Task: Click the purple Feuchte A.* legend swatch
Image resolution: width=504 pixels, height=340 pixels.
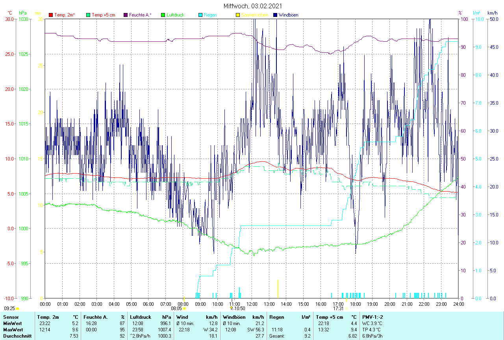Action: click(126, 15)
